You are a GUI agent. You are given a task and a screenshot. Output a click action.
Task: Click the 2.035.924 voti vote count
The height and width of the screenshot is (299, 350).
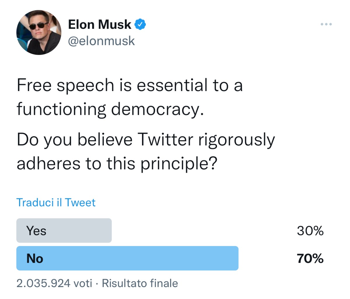click(x=54, y=283)
